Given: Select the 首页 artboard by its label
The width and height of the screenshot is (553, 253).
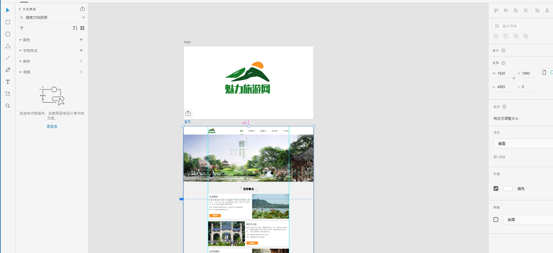Looking at the screenshot, I should [x=188, y=122].
